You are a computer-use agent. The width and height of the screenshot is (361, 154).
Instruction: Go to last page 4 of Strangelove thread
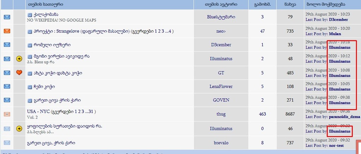pyautogui.click(x=169, y=31)
